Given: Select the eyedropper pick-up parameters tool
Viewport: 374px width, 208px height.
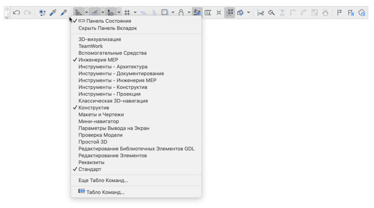Looking at the screenshot, I should click(x=53, y=13).
